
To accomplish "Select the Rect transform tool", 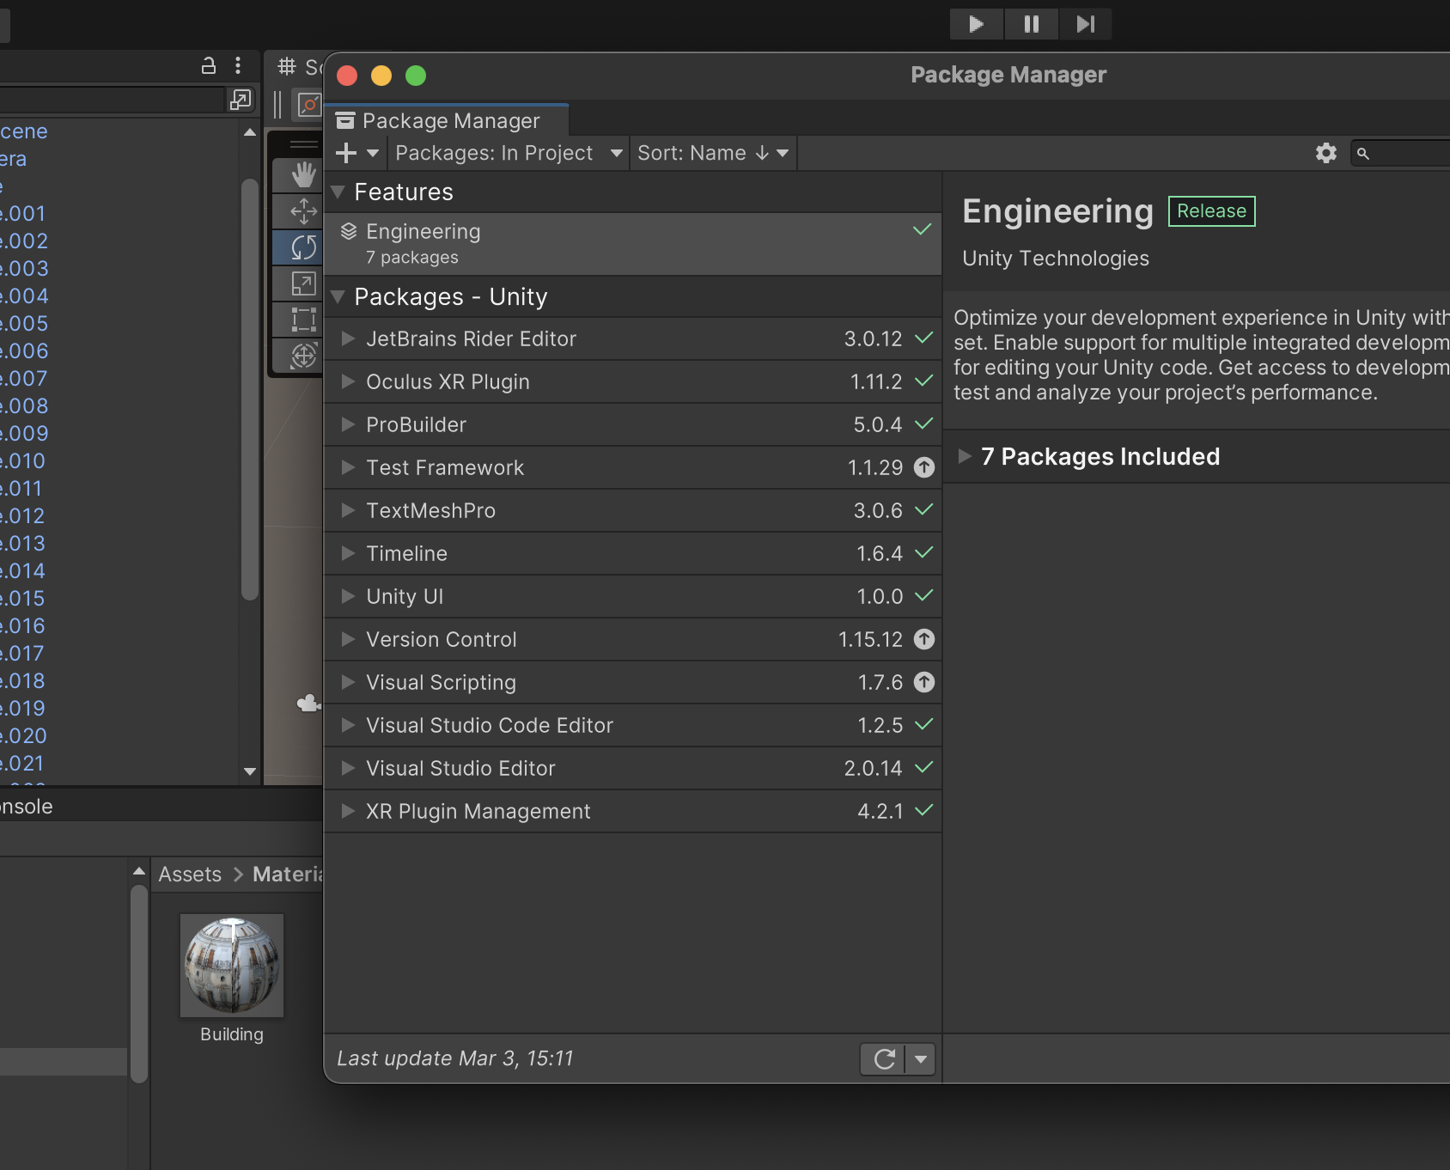I will 302,320.
